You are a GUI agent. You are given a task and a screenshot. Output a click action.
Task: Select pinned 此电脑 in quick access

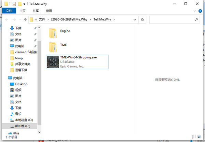click(19, 46)
